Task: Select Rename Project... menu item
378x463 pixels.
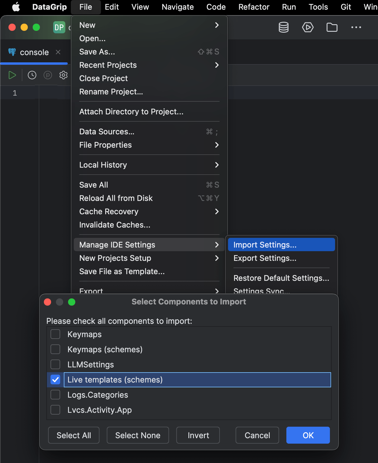Action: pos(149,92)
